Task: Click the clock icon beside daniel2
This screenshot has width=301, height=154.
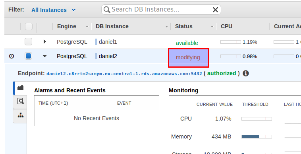Action: [x=12, y=56]
